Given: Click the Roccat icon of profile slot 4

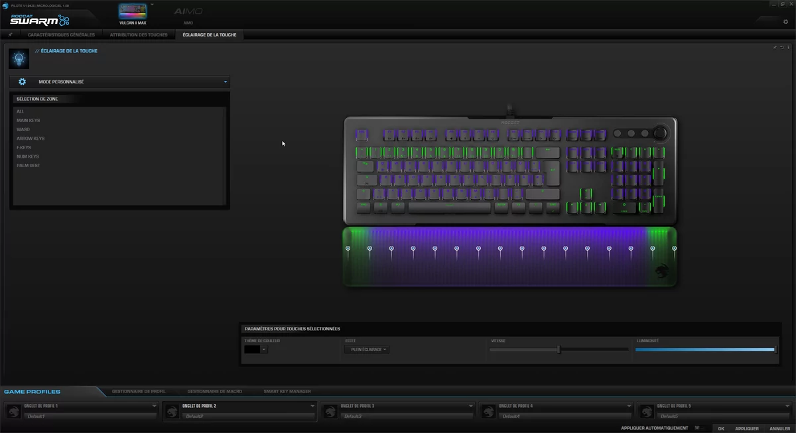Looking at the screenshot, I should pos(488,412).
